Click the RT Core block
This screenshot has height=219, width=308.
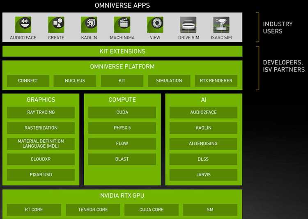pyautogui.click(x=34, y=210)
